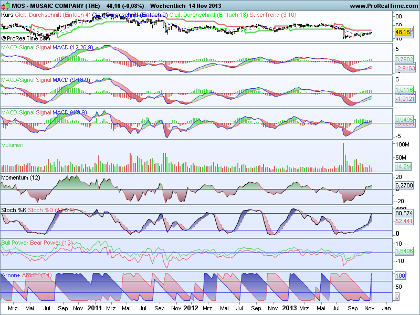Click the MACD (12 26 9) indicator label
420x315 pixels.
73,47
